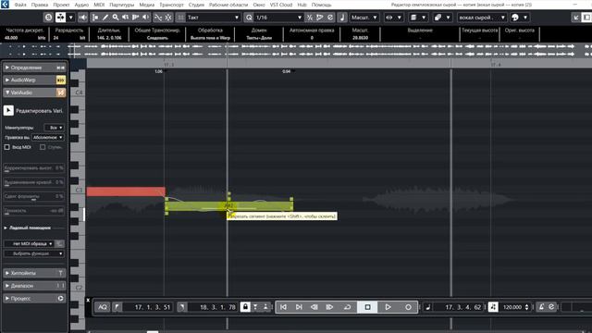
Task: Adjust the Корректировать высоту slider
Action: pyautogui.click(x=34, y=168)
